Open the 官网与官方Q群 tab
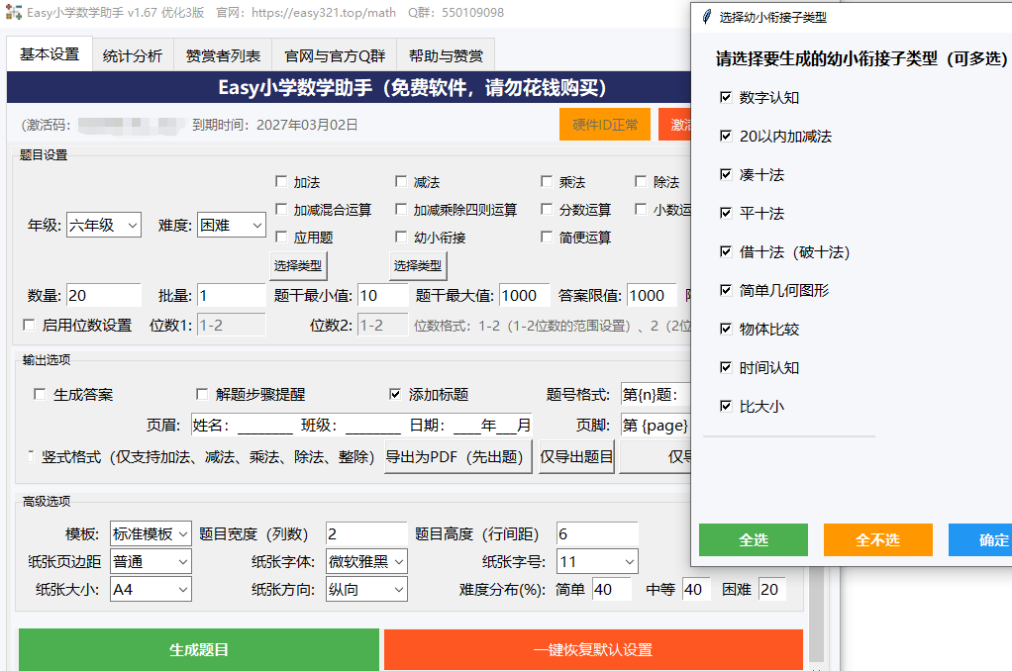Image resolution: width=1012 pixels, height=671 pixels. [x=335, y=56]
